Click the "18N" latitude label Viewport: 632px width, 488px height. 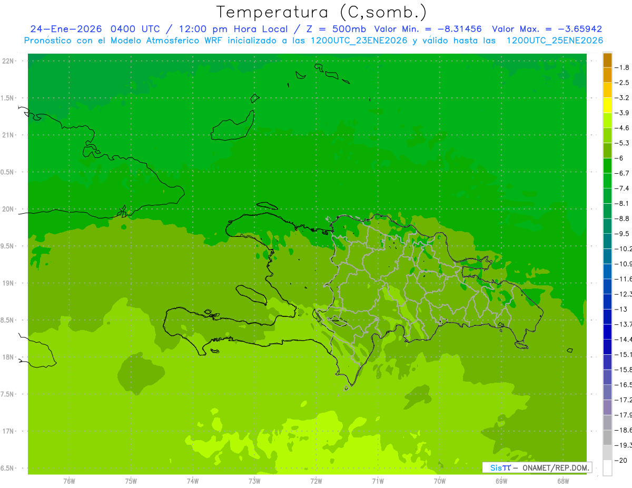coord(8,357)
